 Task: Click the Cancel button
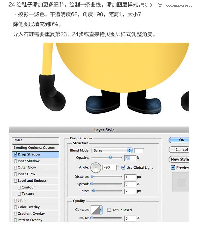coord(179,150)
